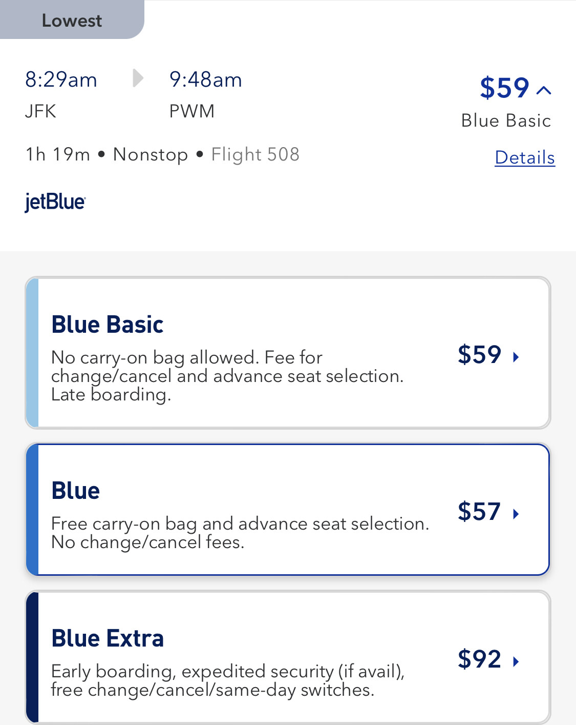Tap the arrow beside the Blue Extra $92 price
The image size is (576, 725).
516,661
